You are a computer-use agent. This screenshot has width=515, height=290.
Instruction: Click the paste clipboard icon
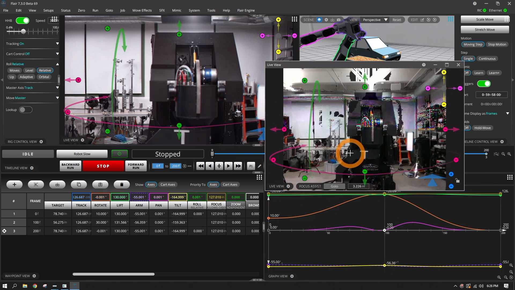coord(100,184)
